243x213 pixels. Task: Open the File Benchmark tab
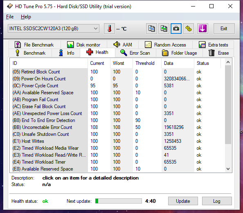coord(34,45)
